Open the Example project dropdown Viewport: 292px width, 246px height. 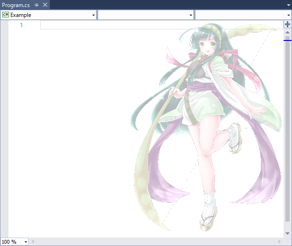(48, 15)
